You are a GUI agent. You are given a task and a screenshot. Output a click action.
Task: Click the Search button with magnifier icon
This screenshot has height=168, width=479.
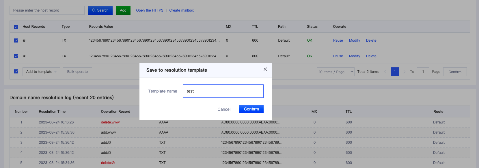pos(100,10)
